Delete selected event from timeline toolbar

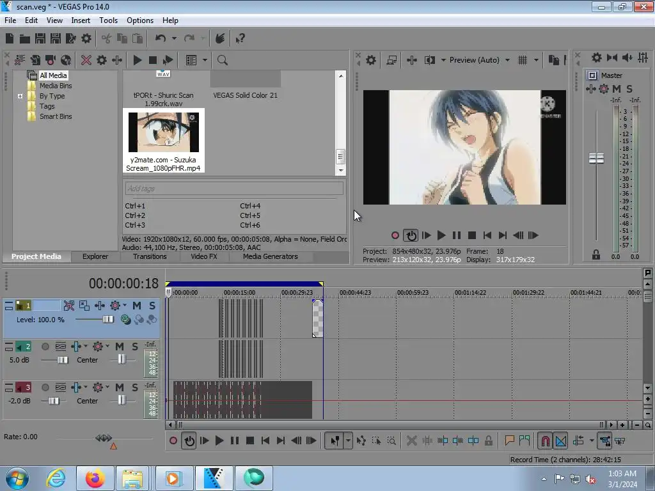pos(412,441)
